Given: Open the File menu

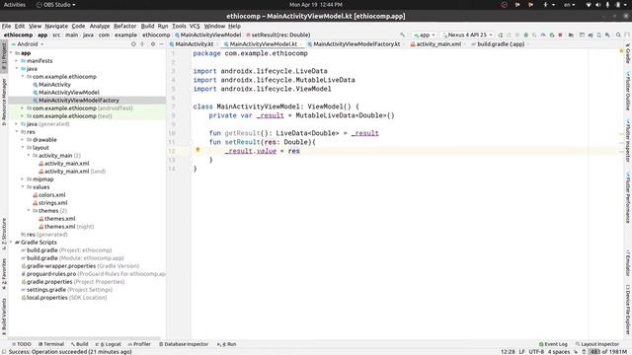Looking at the screenshot, I should (x=7, y=26).
